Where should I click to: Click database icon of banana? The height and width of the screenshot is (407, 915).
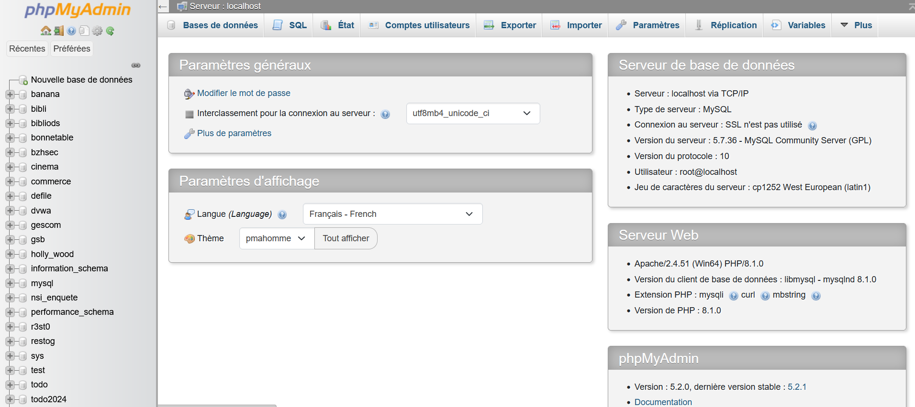22,95
